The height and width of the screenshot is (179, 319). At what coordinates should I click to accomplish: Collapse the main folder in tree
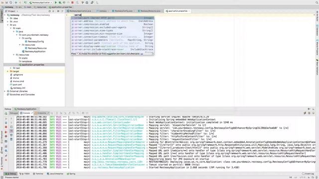[x=11, y=28]
